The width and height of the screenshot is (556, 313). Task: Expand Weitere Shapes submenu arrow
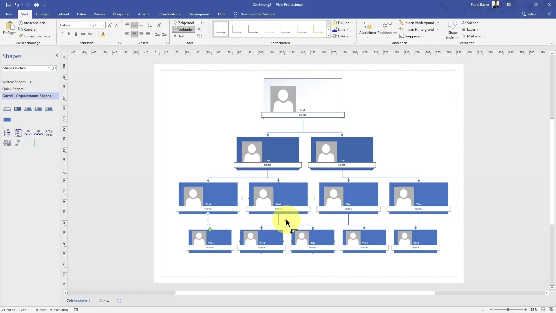(x=31, y=82)
